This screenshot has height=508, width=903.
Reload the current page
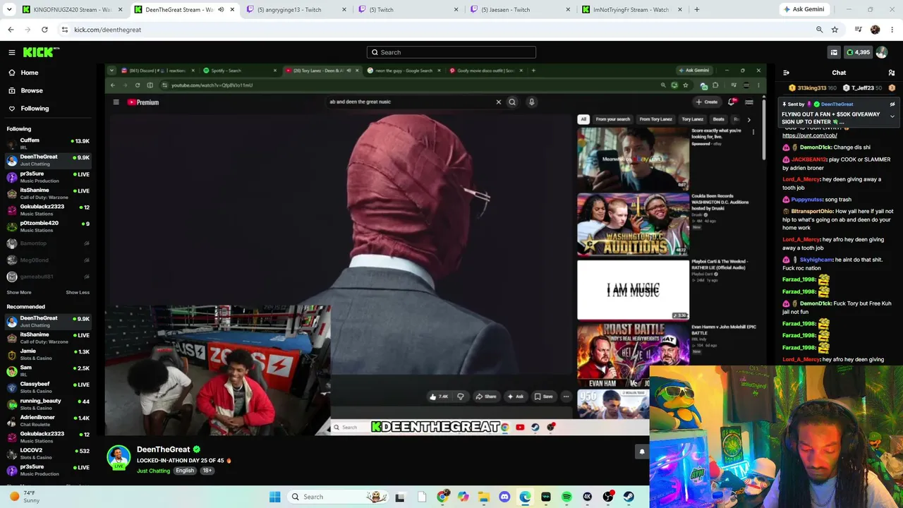click(x=44, y=30)
